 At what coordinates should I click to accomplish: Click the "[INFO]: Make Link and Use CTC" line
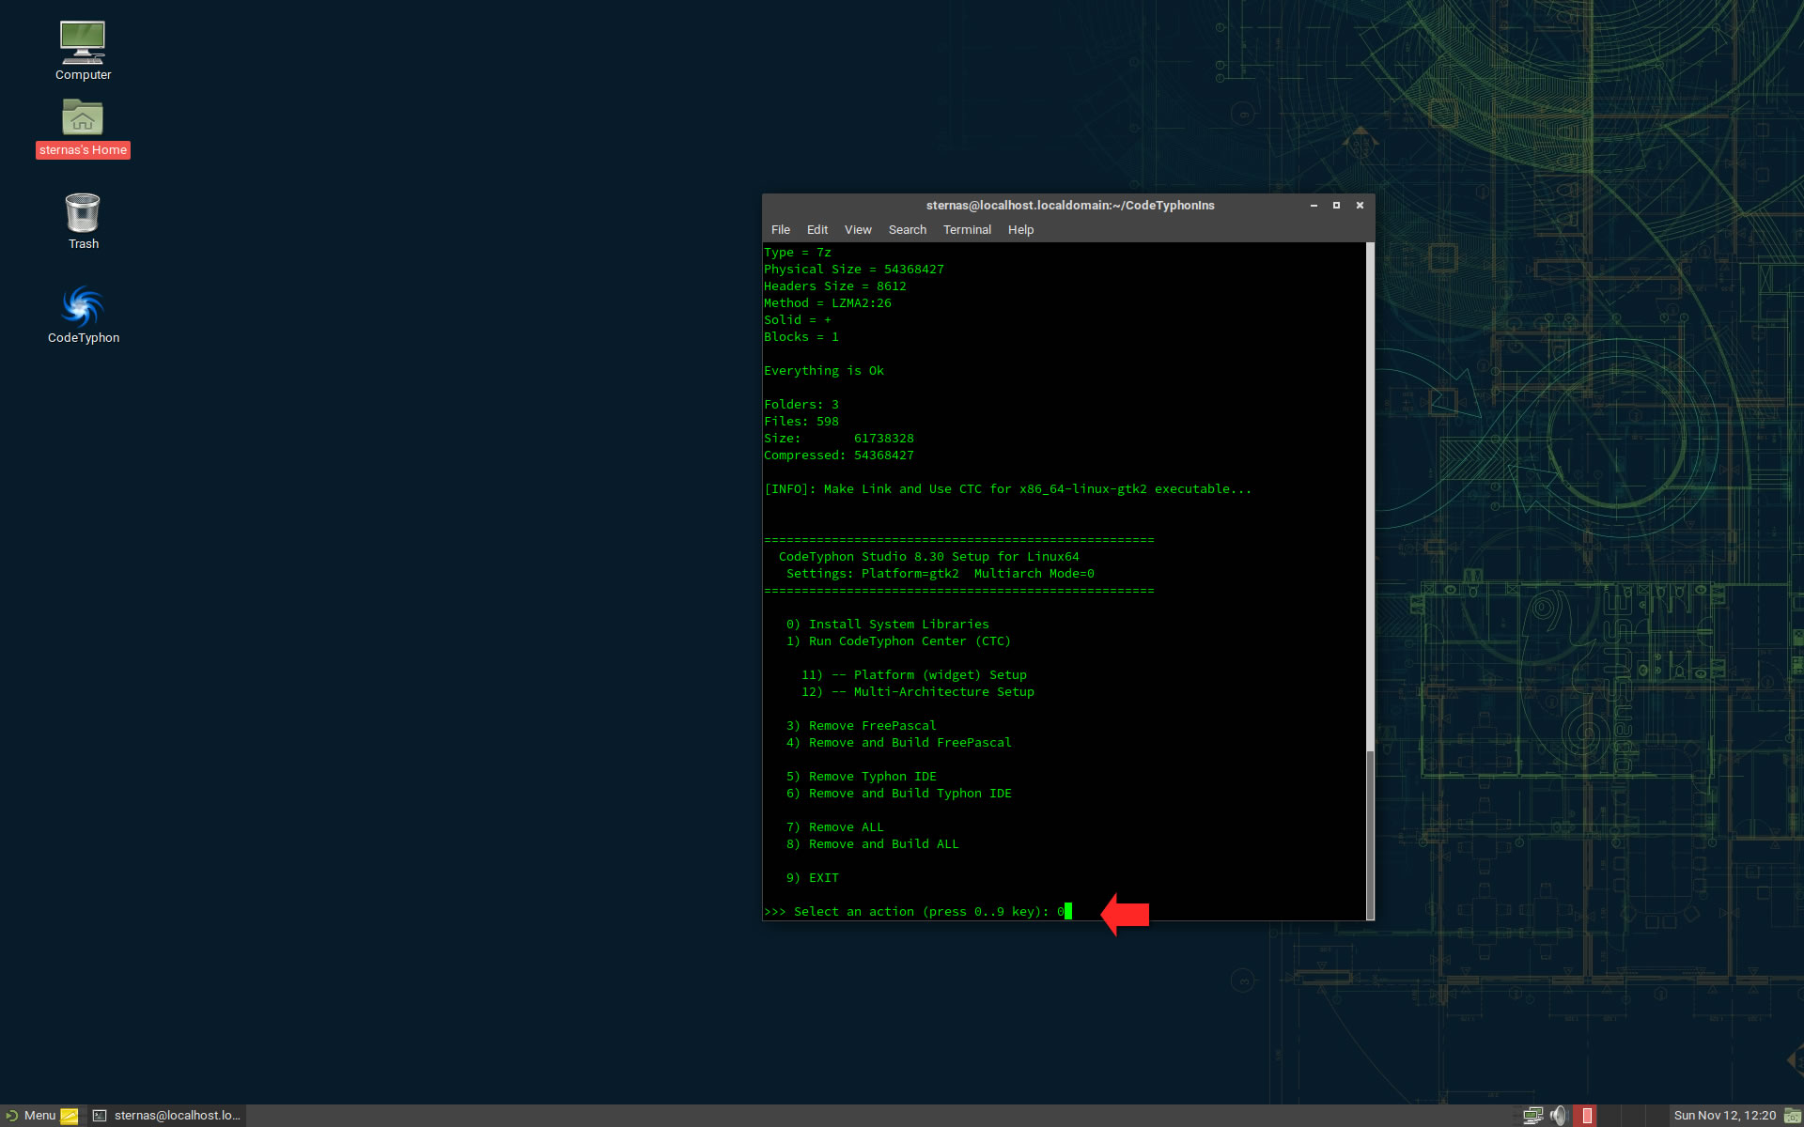point(1007,489)
